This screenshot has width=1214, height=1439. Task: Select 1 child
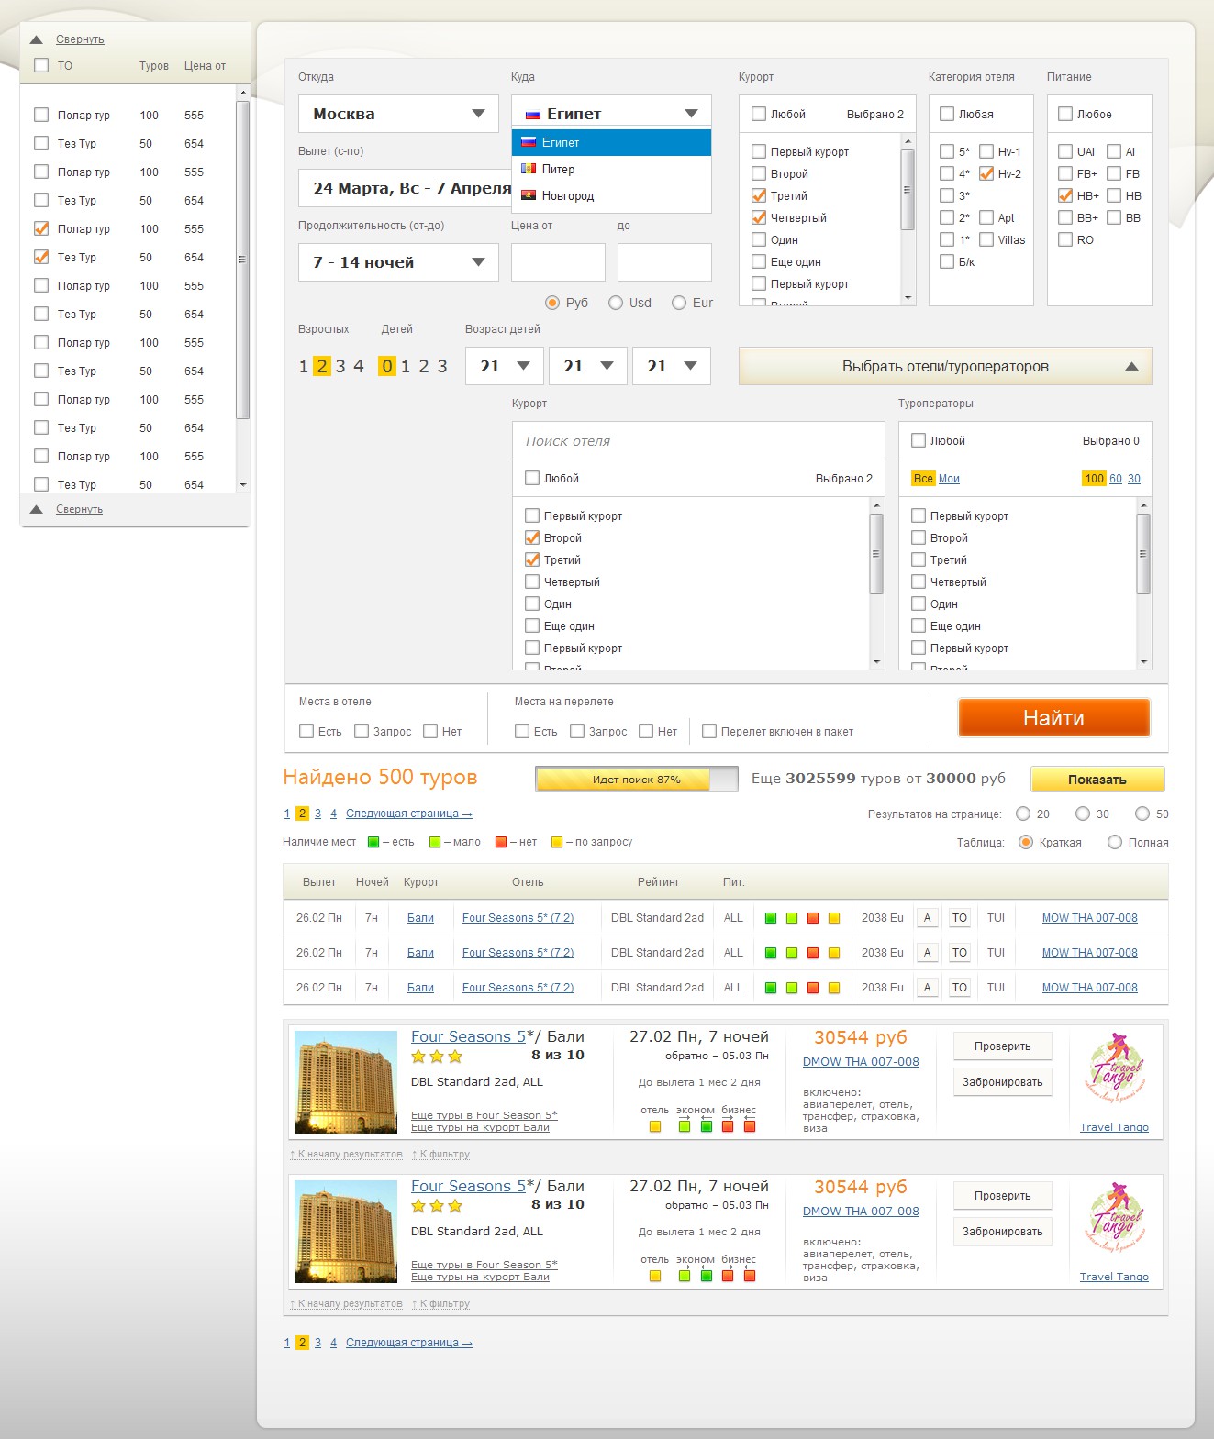tap(406, 366)
